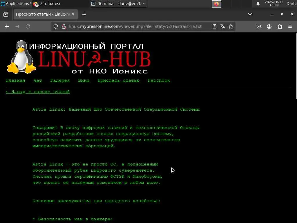Toggle reader view icon in address bar
The image size is (297, 223).
tap(214, 26)
